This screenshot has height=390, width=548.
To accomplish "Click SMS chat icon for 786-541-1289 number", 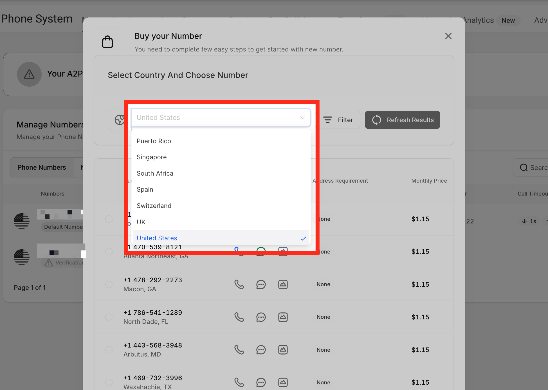I will pos(261,317).
